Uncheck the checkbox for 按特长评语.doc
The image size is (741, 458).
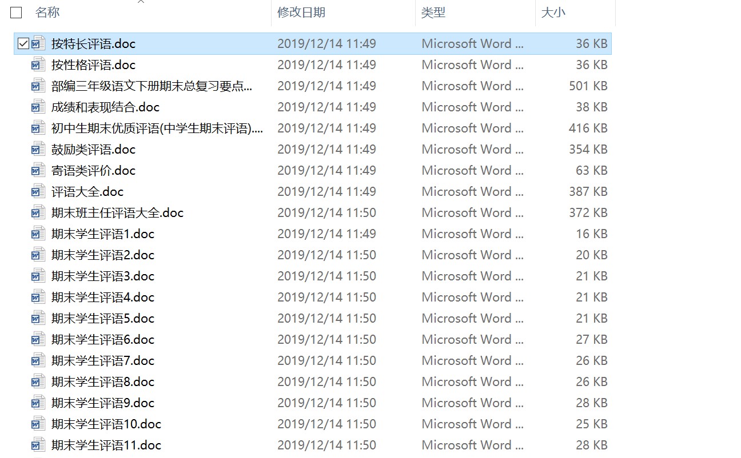pyautogui.click(x=23, y=43)
